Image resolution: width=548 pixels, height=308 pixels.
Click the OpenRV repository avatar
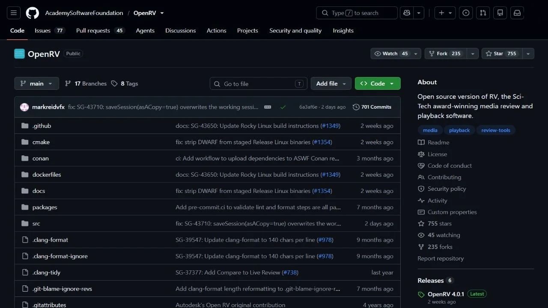[x=19, y=53]
